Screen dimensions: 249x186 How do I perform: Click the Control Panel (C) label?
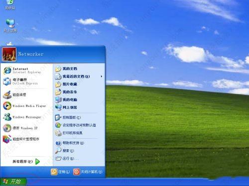[x=72, y=117]
